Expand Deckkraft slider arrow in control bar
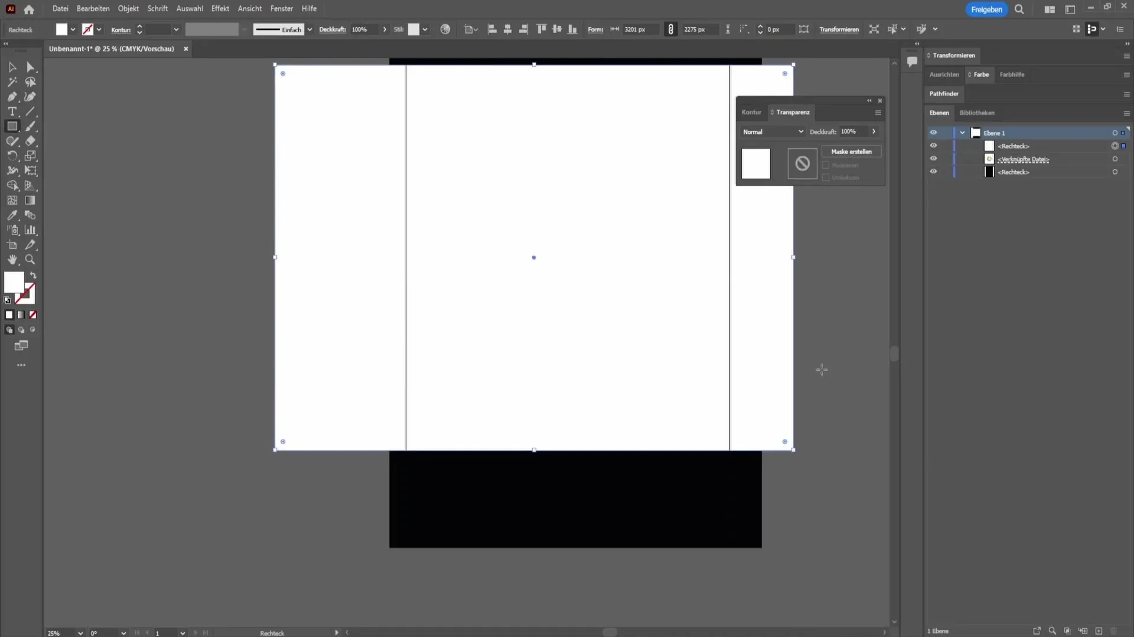Screen dimensions: 1134x637 coord(384,29)
